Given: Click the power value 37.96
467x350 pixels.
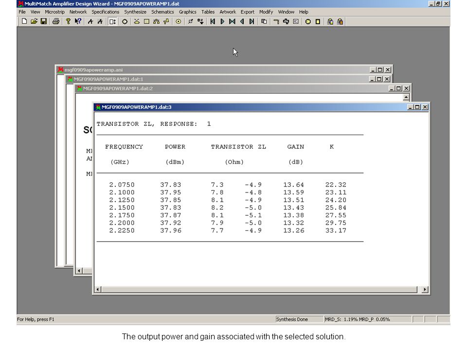Looking at the screenshot, I should (171, 230).
